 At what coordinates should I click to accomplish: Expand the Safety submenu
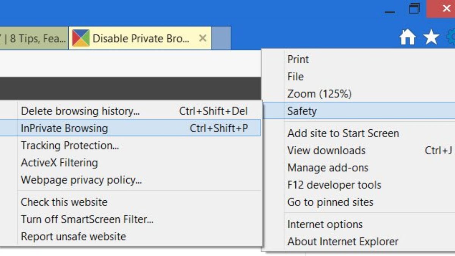tap(302, 111)
